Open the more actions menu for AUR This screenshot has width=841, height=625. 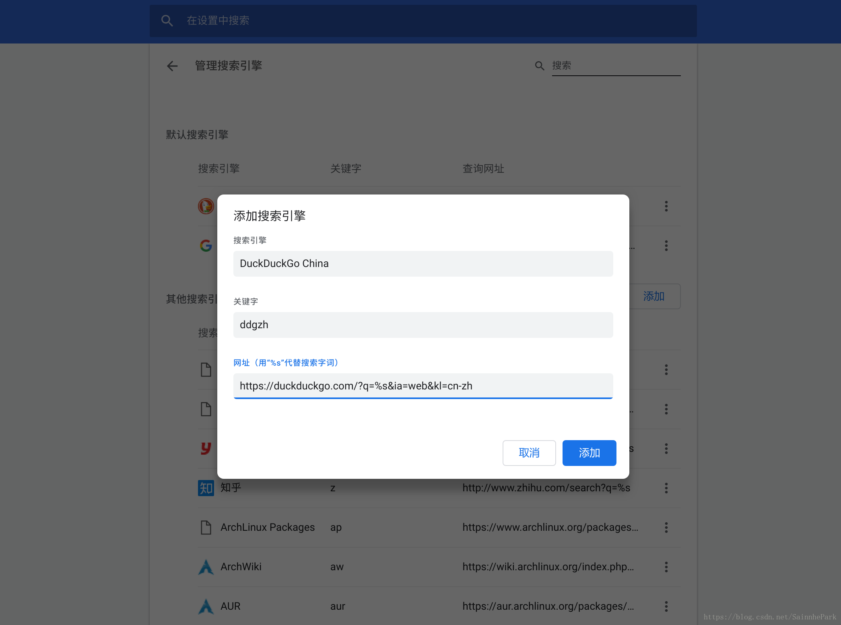pyautogui.click(x=666, y=606)
